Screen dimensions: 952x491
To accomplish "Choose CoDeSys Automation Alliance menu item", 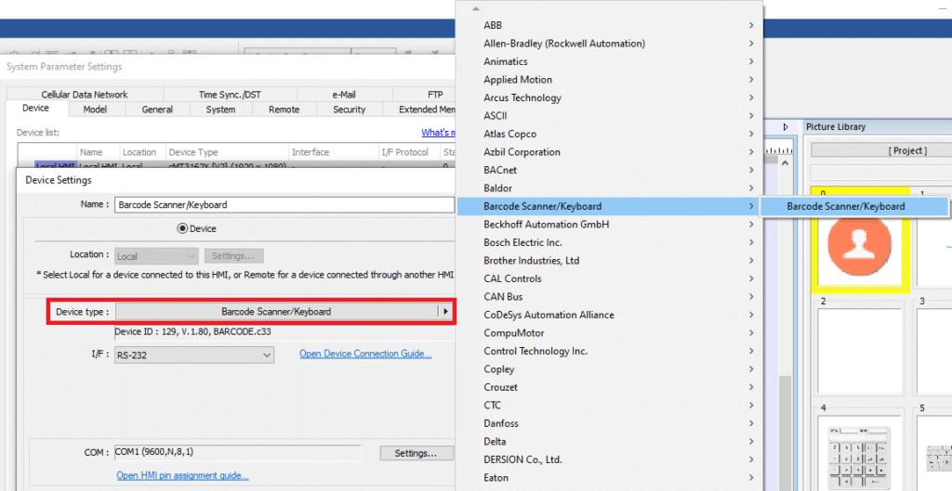I will 609,316.
